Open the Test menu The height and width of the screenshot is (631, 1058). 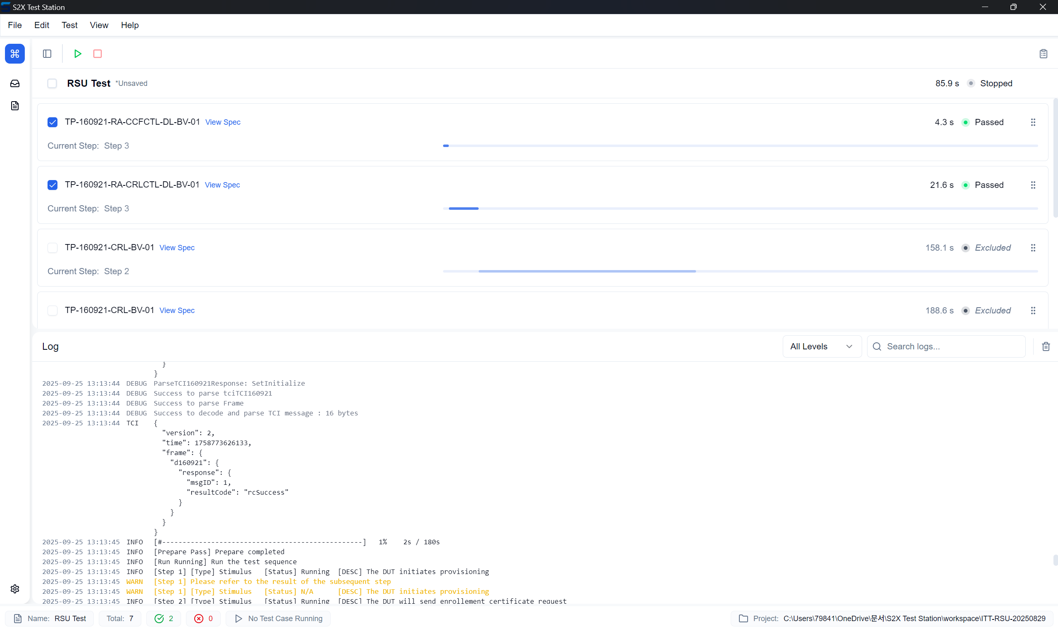click(x=69, y=25)
